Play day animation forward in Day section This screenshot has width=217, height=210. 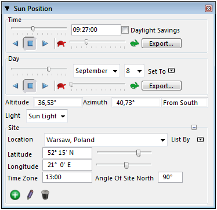(45, 86)
